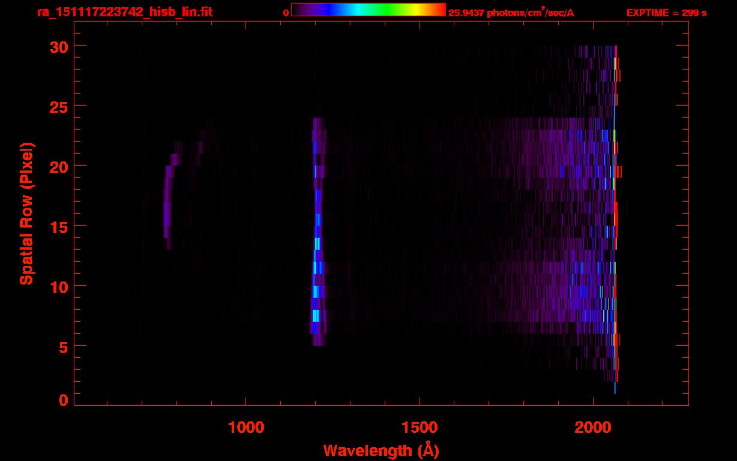Click the 0 label at colorbar left
The width and height of the screenshot is (737, 461).
[x=286, y=13]
